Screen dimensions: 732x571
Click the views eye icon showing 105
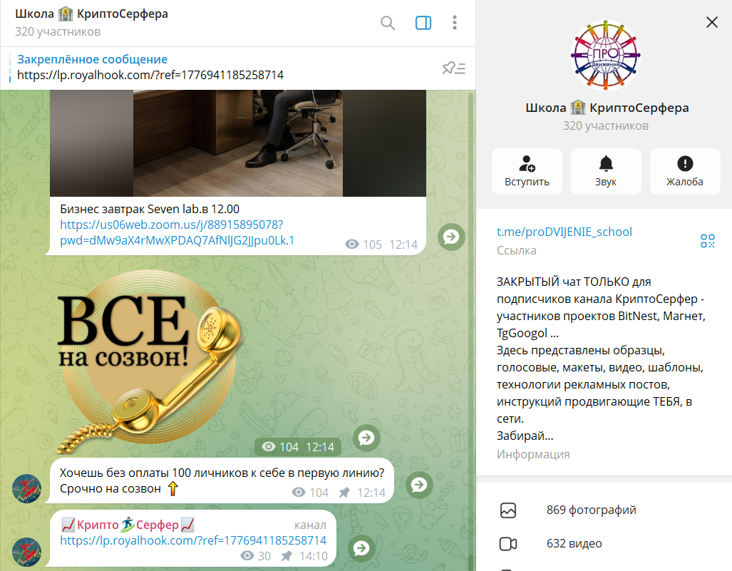352,245
